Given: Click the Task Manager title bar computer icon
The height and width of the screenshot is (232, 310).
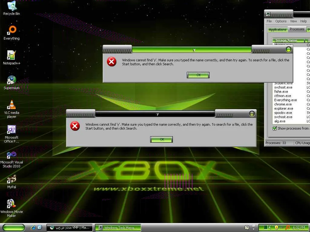Looking at the screenshot, I should (x=268, y=14).
